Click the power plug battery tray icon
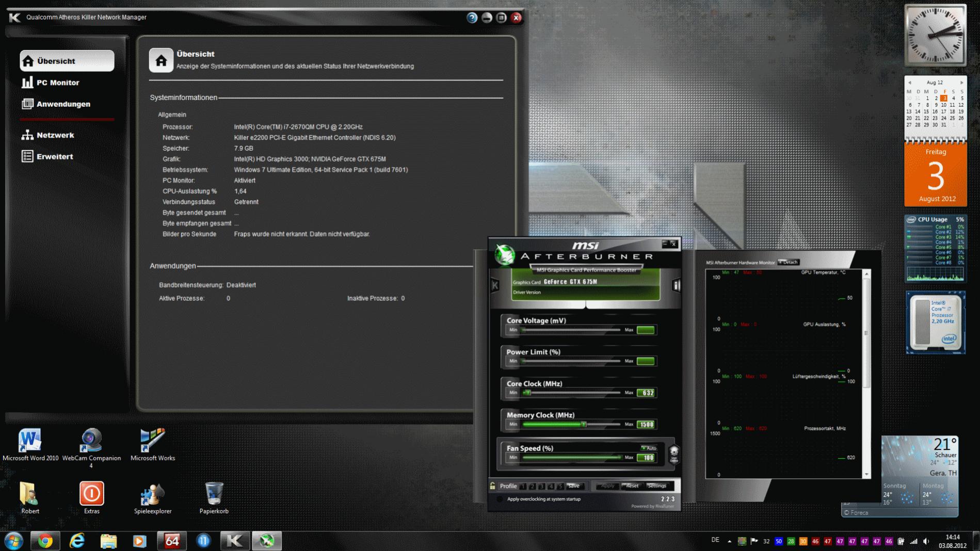This screenshot has height=551, width=980. tap(901, 541)
